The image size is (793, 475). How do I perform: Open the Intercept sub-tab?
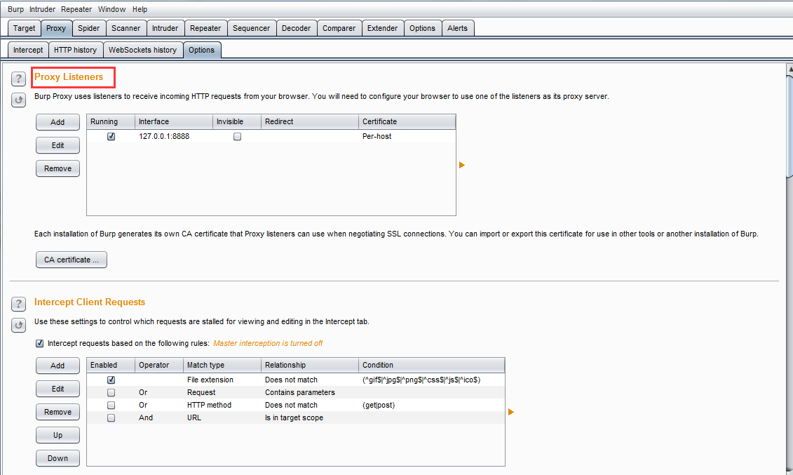(x=28, y=50)
